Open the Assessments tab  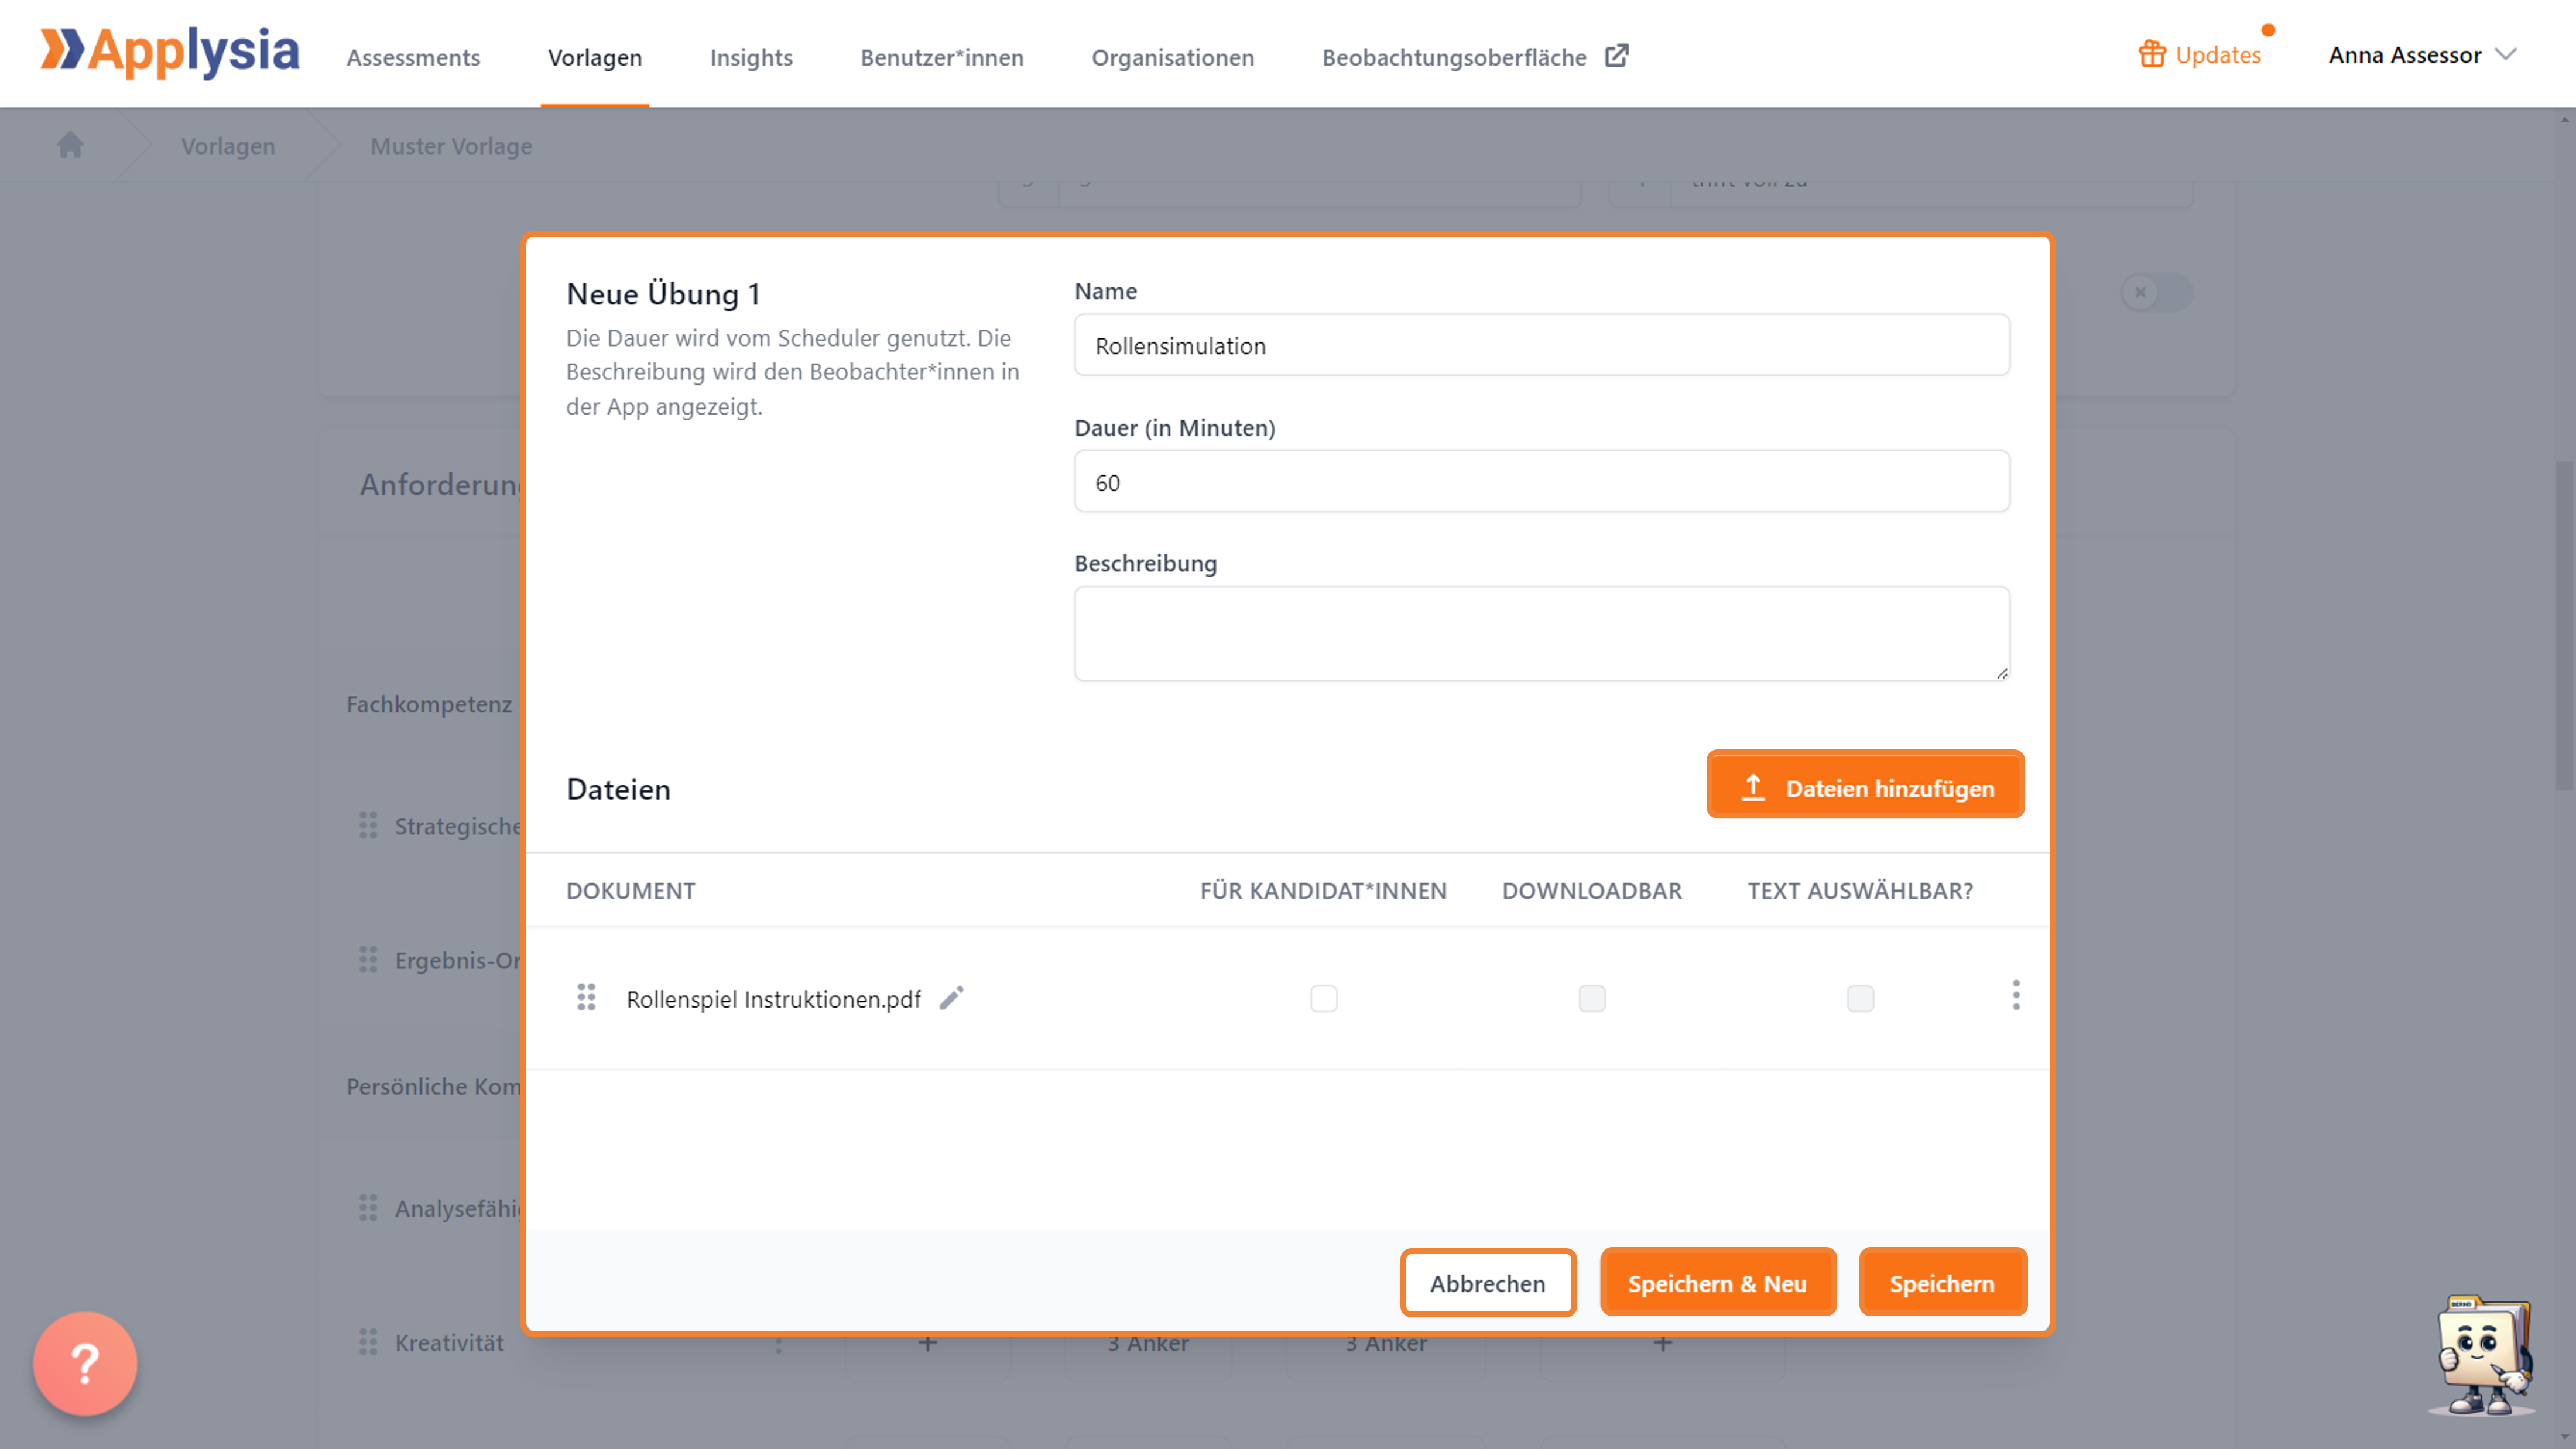(413, 57)
